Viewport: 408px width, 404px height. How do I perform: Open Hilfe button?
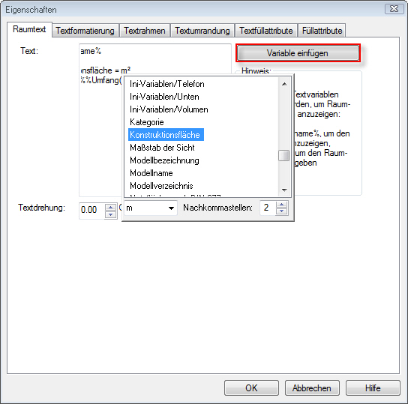373,388
